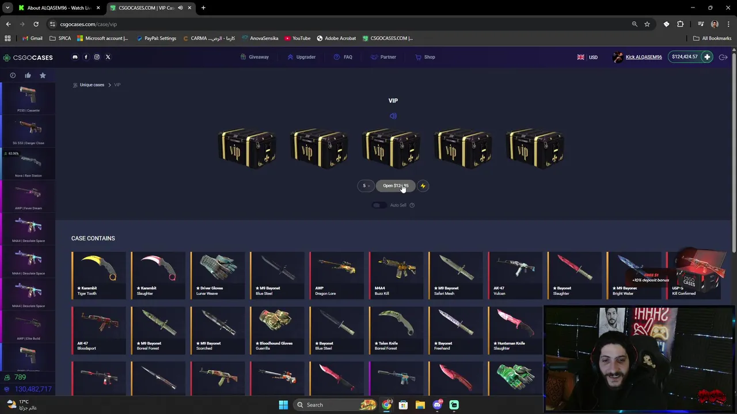The width and height of the screenshot is (737, 414).
Task: Open the Chrome profile avatar
Action: [715, 24]
